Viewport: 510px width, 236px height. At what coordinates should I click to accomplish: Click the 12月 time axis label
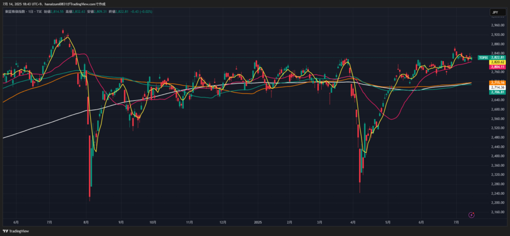pos(223,223)
